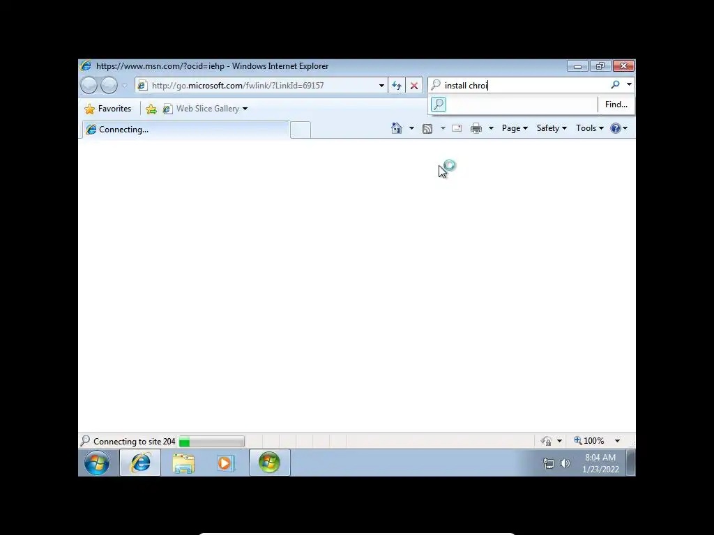Click the Add to Favorites Bar icon
Image resolution: width=714 pixels, height=535 pixels.
151,109
